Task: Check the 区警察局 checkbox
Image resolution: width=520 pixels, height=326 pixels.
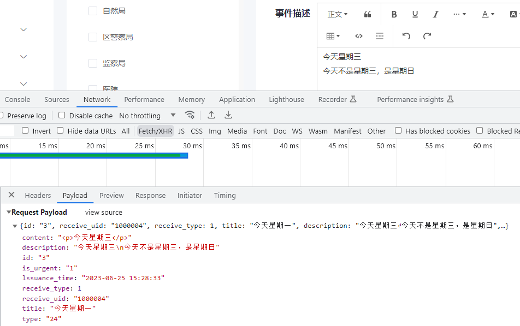Action: click(x=93, y=37)
